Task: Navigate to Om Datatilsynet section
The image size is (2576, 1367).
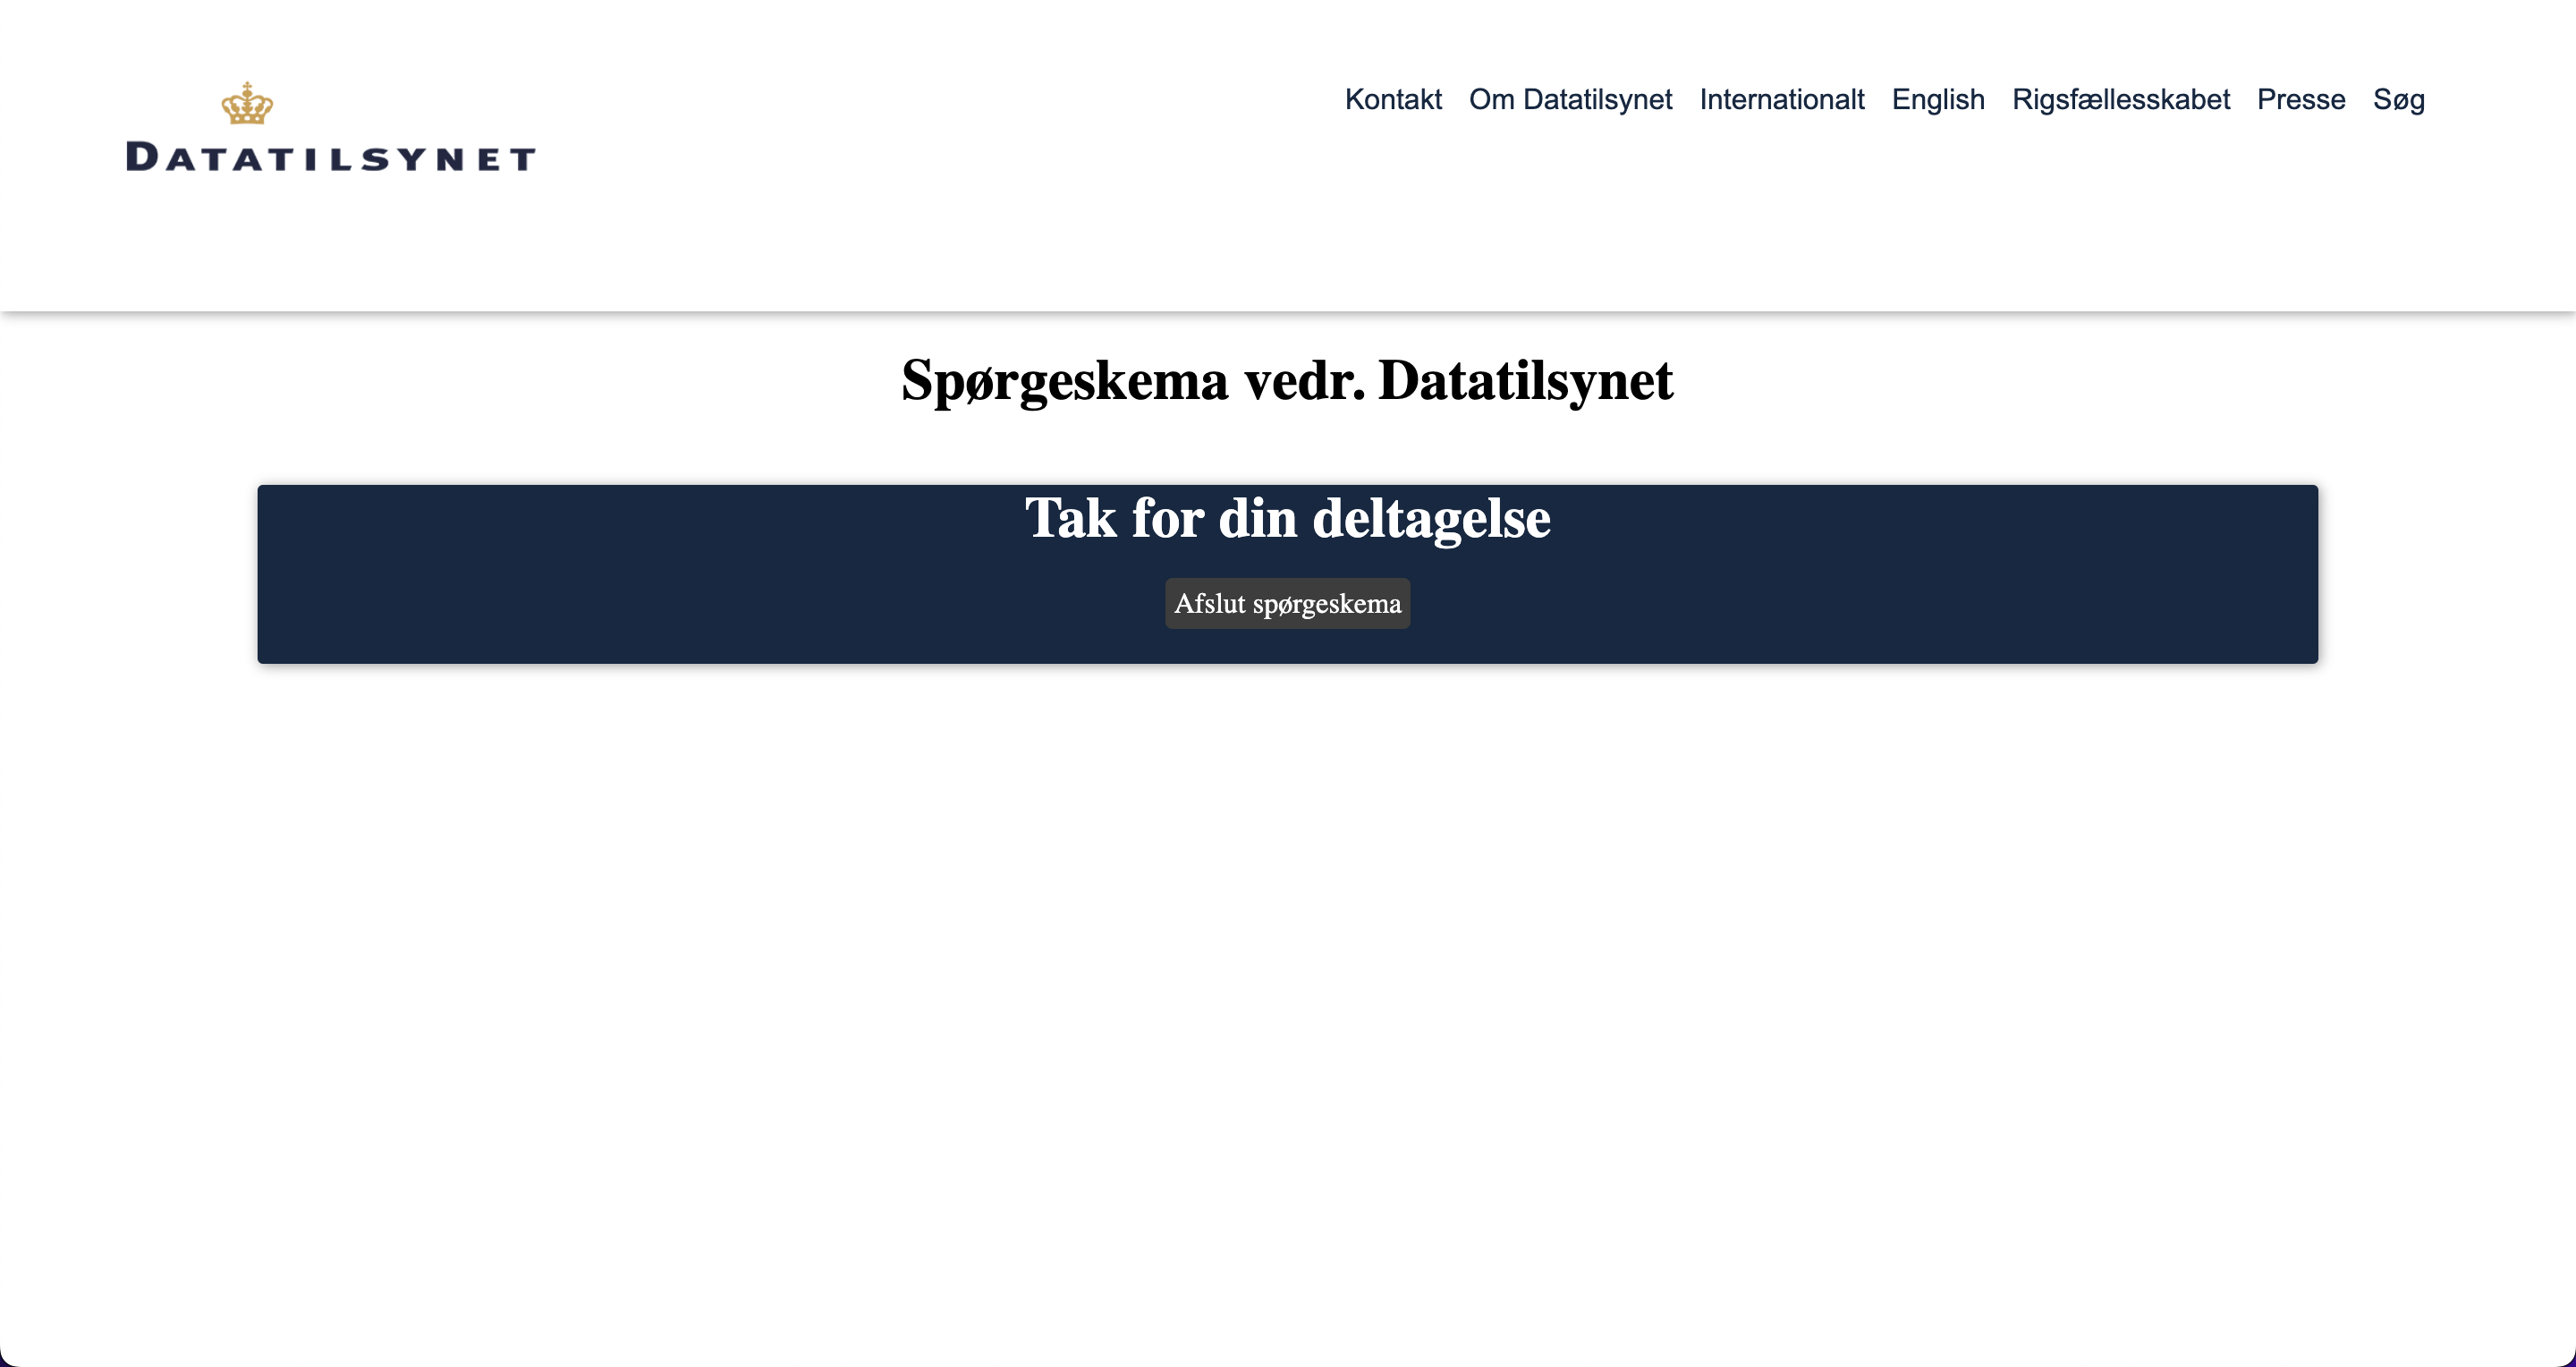Action: tap(1571, 99)
